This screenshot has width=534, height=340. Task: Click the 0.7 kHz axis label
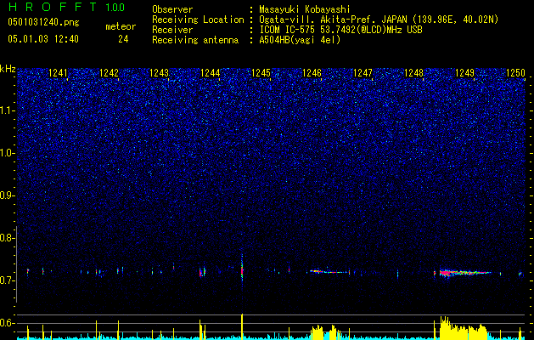click(7, 280)
